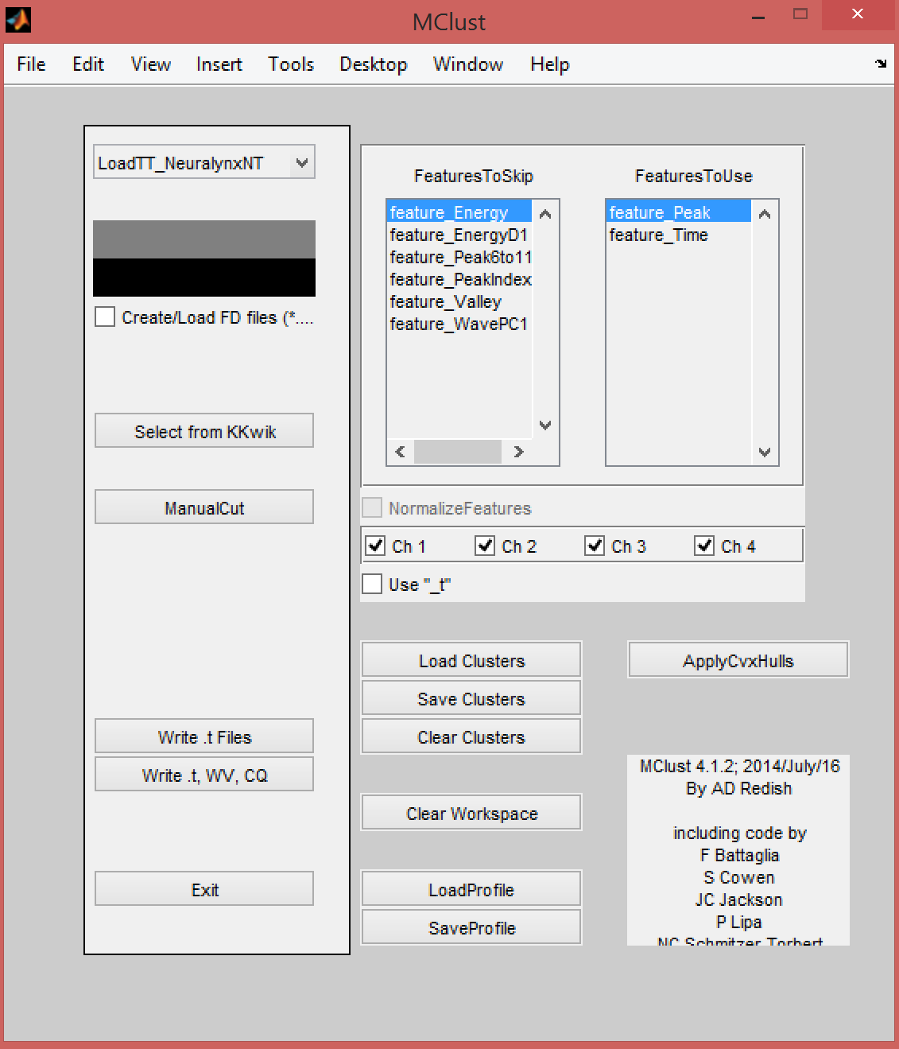899x1049 pixels.
Task: Select feature_Time in FeaturesToUse list
Action: 658,235
